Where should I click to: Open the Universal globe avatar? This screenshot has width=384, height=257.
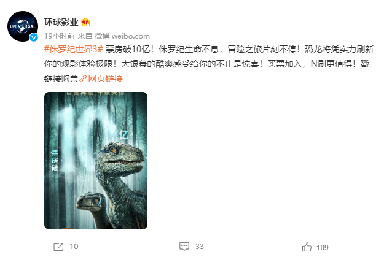pyautogui.click(x=23, y=26)
